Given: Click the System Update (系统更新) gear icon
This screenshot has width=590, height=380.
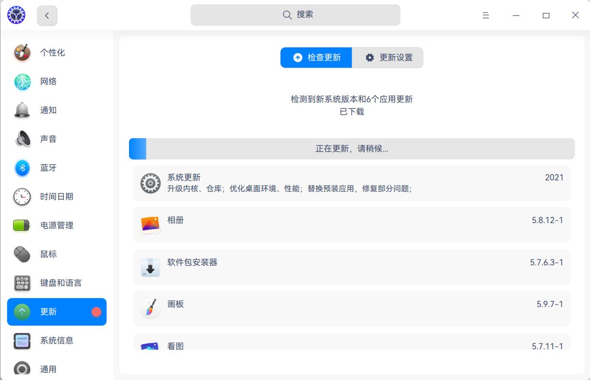Looking at the screenshot, I should tap(150, 183).
